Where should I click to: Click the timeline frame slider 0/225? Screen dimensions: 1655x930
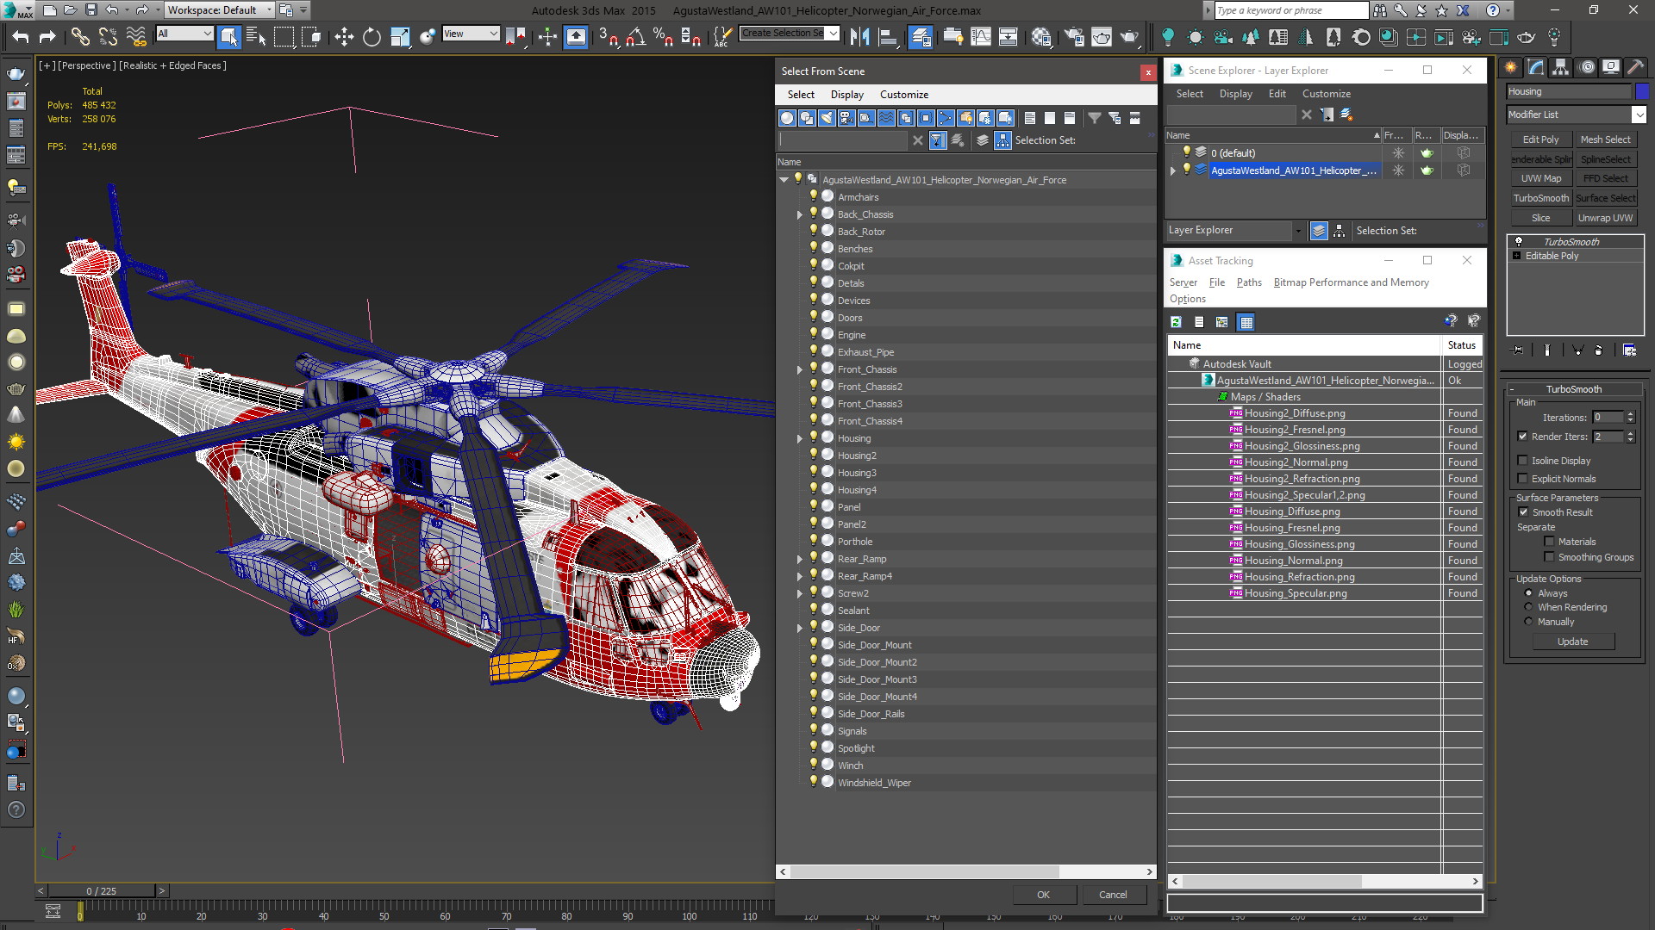102,891
